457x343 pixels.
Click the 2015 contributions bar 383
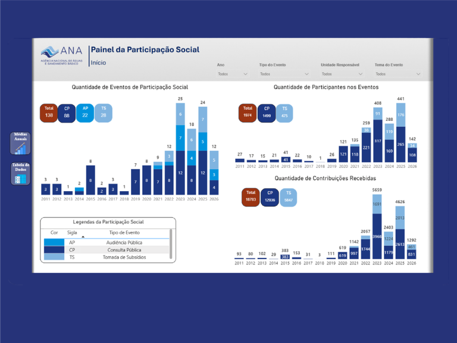(x=285, y=257)
